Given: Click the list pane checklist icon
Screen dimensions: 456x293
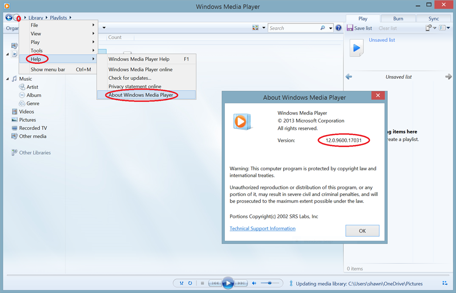Looking at the screenshot, I should pos(442,28).
